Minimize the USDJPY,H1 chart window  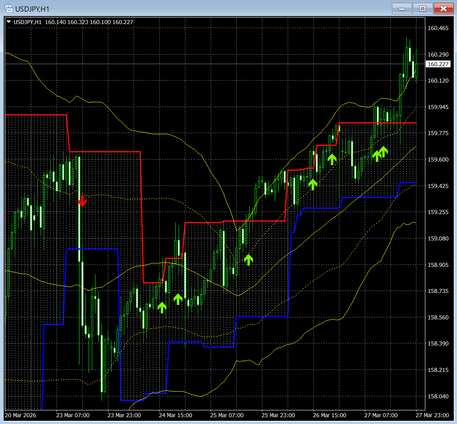click(x=402, y=9)
